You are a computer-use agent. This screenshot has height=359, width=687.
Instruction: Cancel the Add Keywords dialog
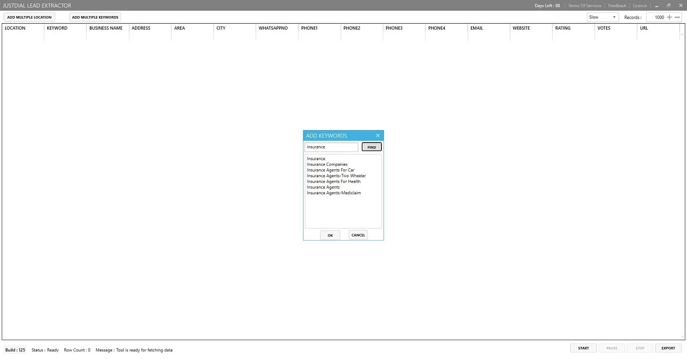[x=358, y=235]
